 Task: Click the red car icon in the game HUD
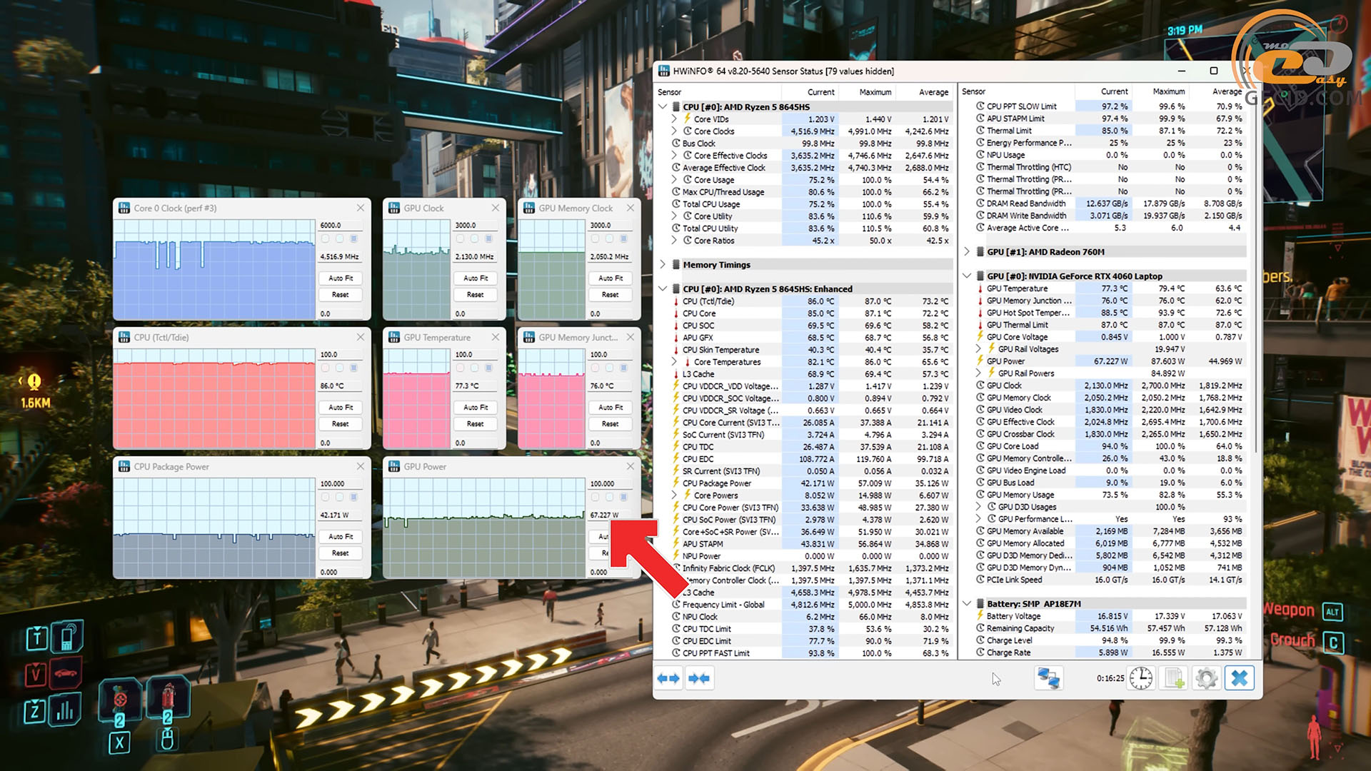pos(65,673)
